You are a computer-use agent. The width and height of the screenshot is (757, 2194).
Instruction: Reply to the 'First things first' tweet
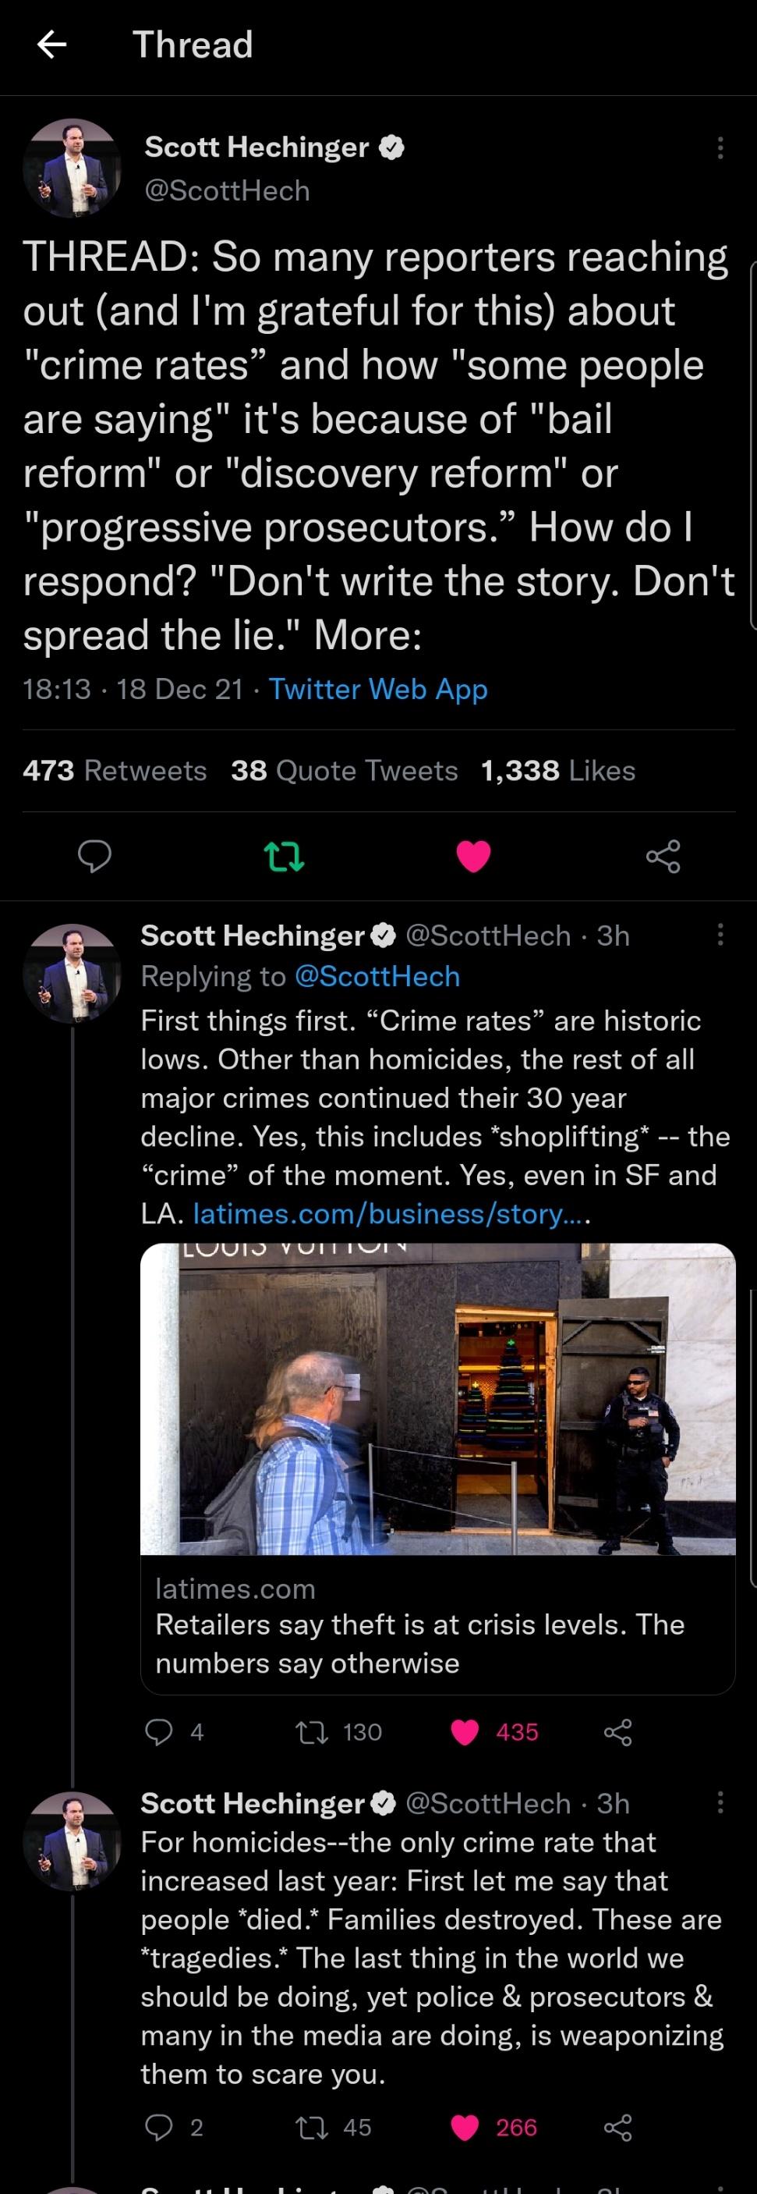click(x=159, y=1731)
